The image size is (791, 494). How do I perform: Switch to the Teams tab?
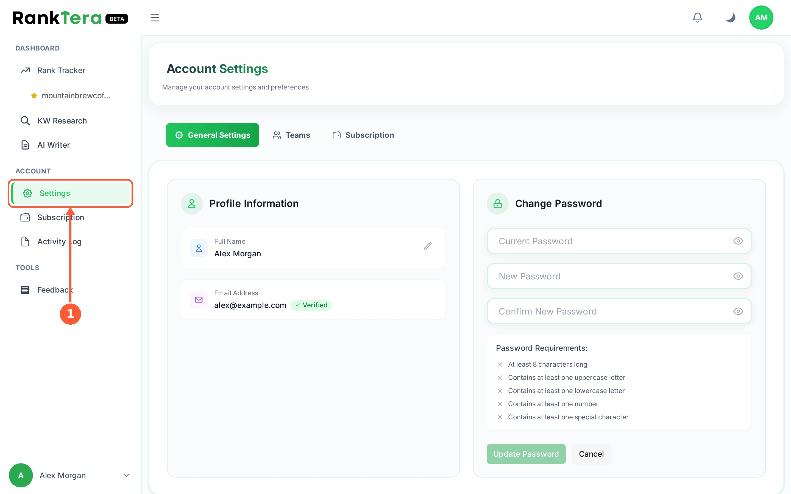(x=291, y=135)
